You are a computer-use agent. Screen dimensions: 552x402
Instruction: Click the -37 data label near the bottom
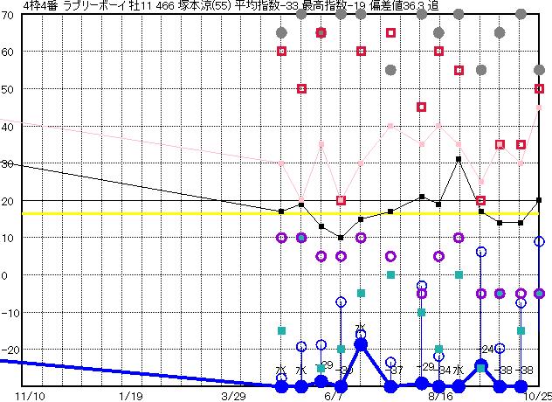(x=395, y=371)
